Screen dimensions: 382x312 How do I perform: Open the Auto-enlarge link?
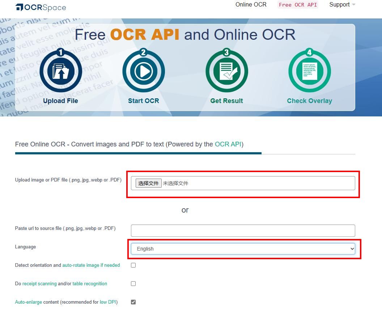tap(29, 302)
